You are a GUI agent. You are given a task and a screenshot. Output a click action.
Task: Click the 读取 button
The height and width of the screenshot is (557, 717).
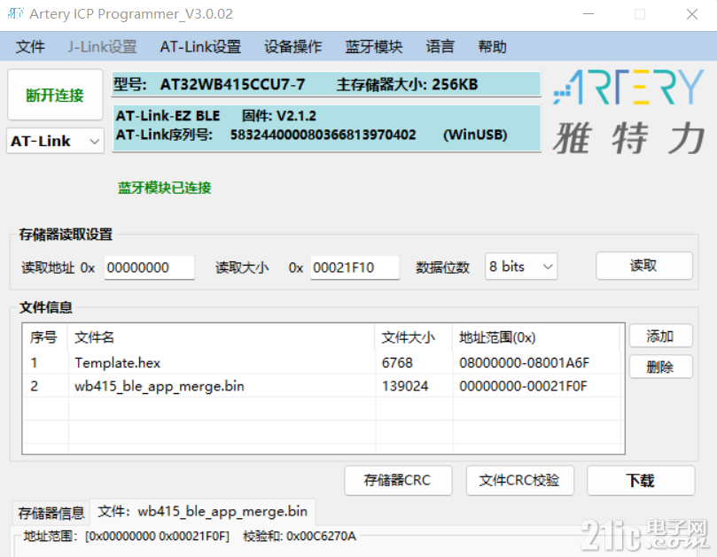(x=643, y=266)
